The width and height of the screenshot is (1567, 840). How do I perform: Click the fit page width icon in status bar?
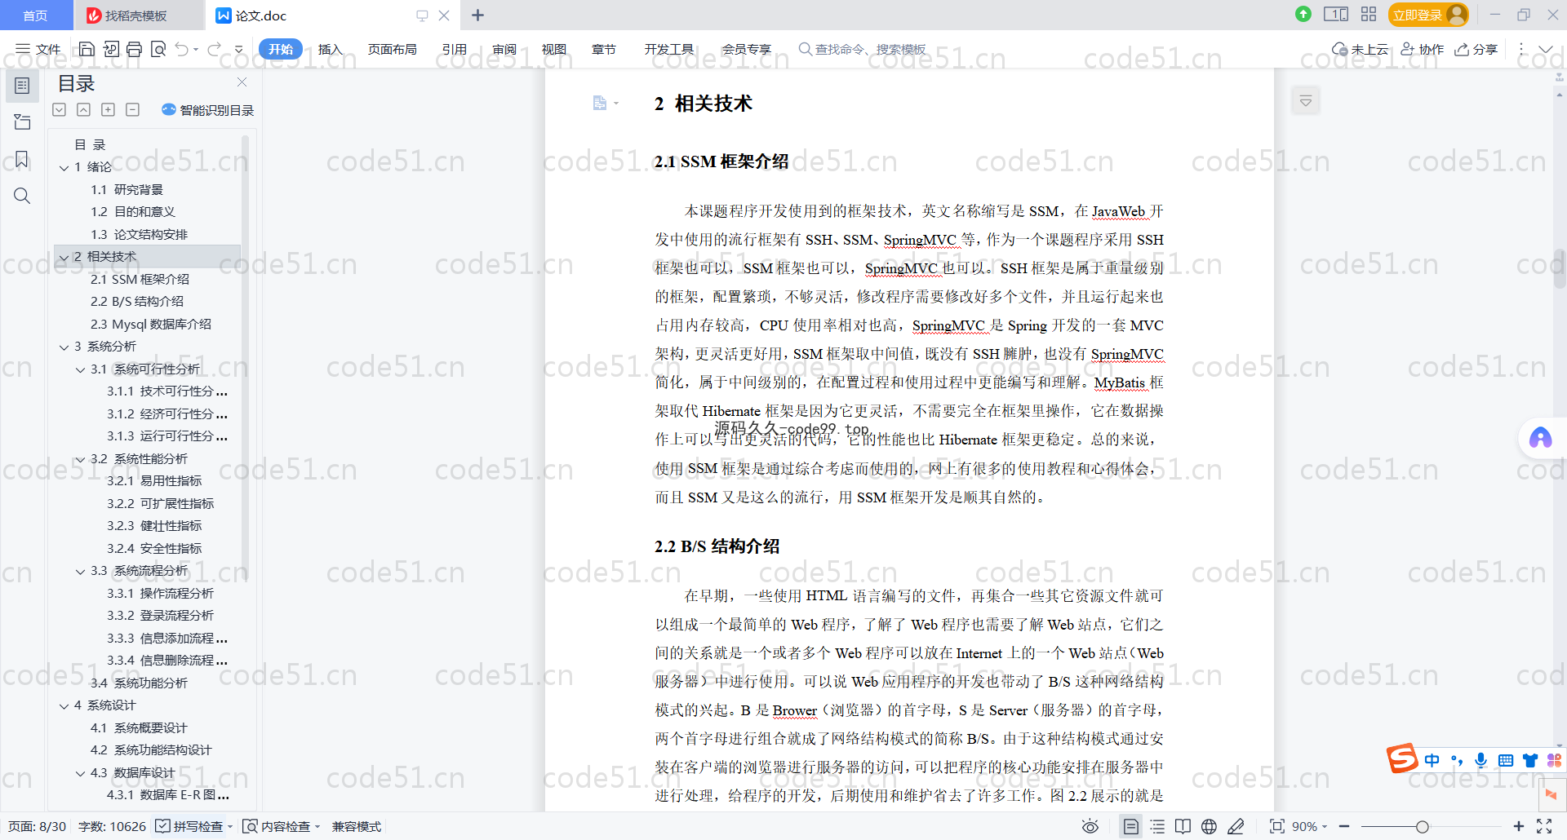(x=1276, y=826)
